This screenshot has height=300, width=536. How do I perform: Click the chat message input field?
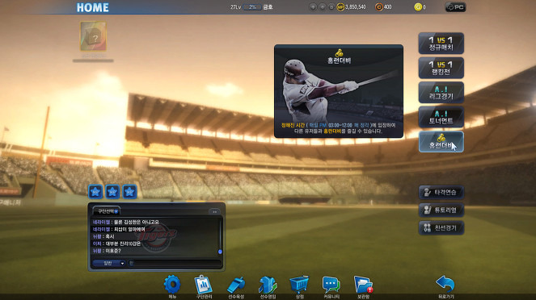coord(175,263)
